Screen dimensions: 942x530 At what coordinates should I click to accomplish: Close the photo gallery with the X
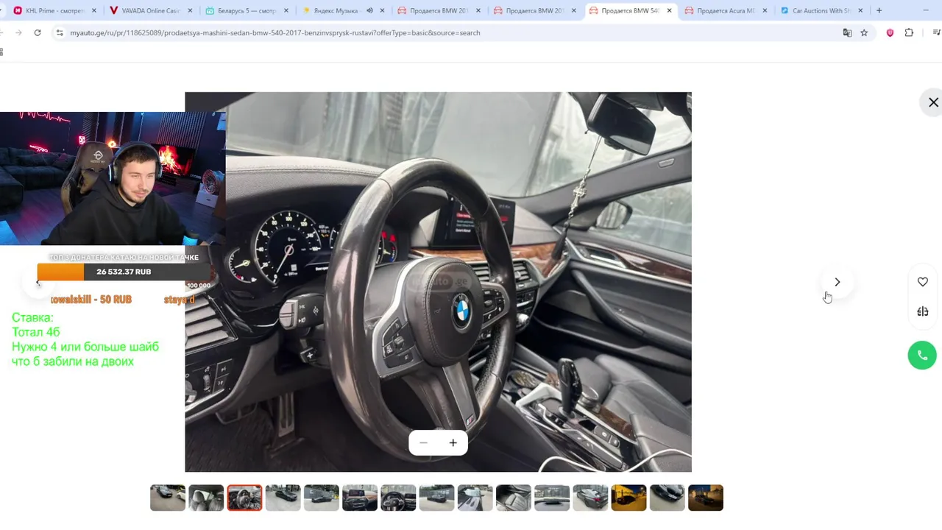point(933,102)
